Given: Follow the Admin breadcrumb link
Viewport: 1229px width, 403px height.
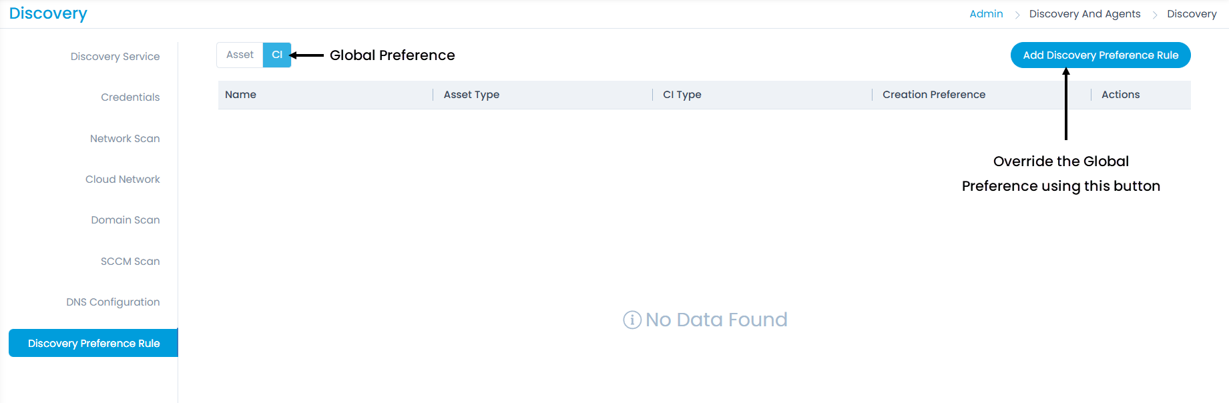Looking at the screenshot, I should coord(986,14).
